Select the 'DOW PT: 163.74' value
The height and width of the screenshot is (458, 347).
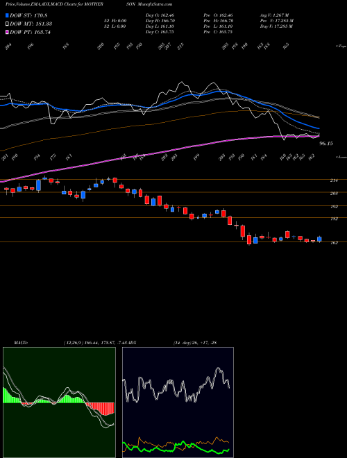tap(30, 32)
